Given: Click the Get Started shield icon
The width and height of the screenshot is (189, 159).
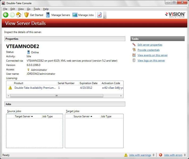Looking at the screenshot, I should point(27,15).
